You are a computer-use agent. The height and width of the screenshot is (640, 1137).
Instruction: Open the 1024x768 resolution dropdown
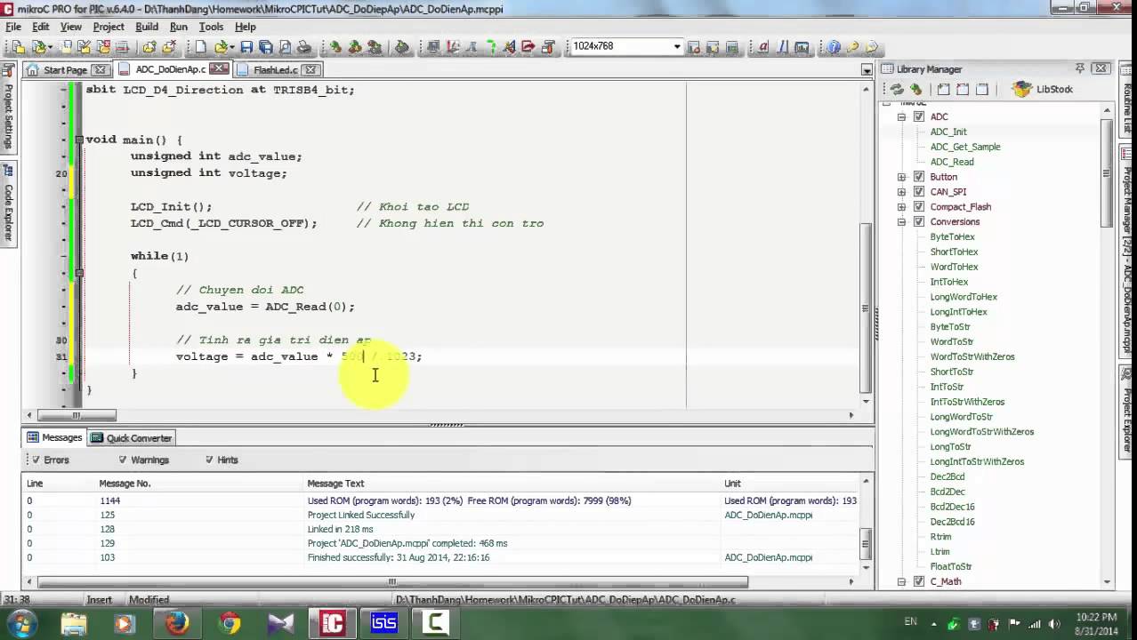click(677, 46)
